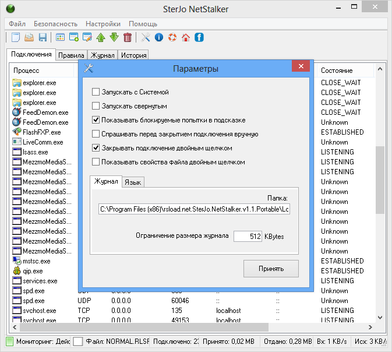Click the services.exe process icon

(17, 281)
